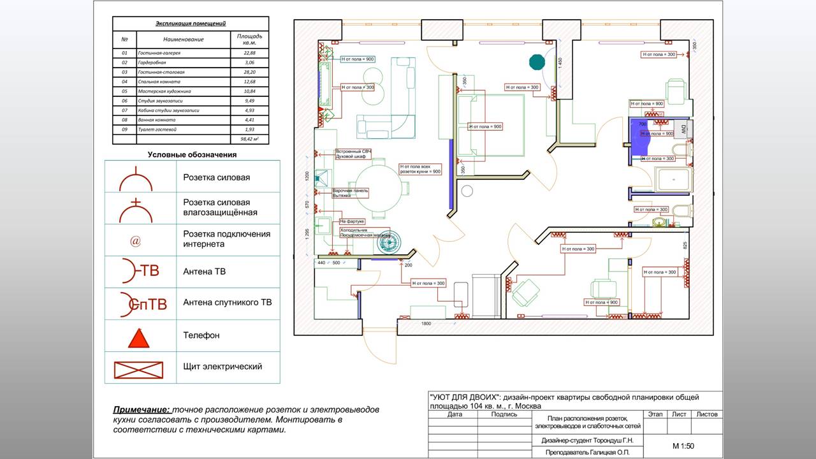The image size is (816, 459).
Task: Click the Ванная комната table row
Action: pyautogui.click(x=191, y=120)
